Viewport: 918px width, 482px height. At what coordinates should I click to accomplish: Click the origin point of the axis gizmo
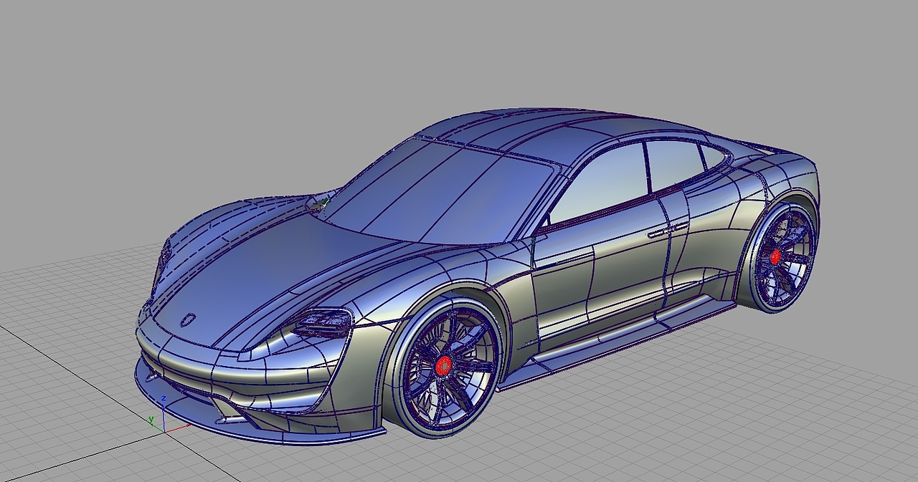coord(165,432)
